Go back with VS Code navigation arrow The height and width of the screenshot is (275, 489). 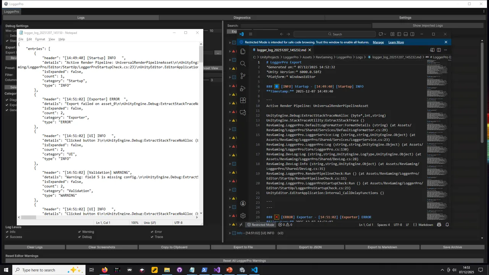pos(282,34)
